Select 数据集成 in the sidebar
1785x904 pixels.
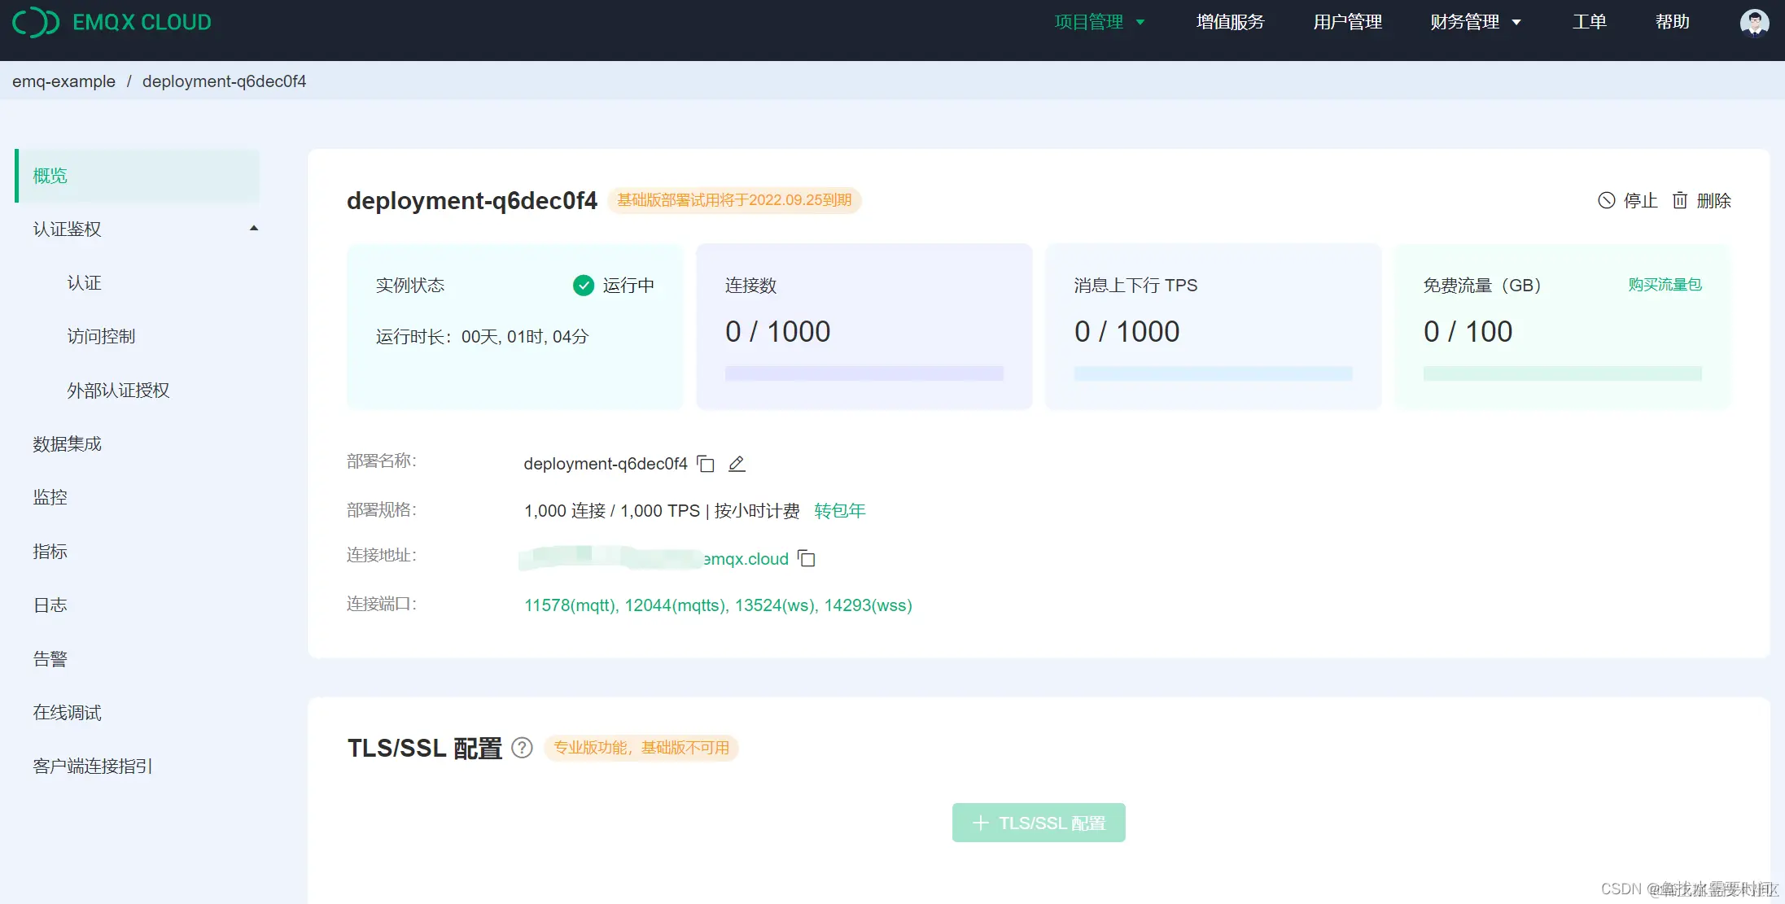(68, 443)
